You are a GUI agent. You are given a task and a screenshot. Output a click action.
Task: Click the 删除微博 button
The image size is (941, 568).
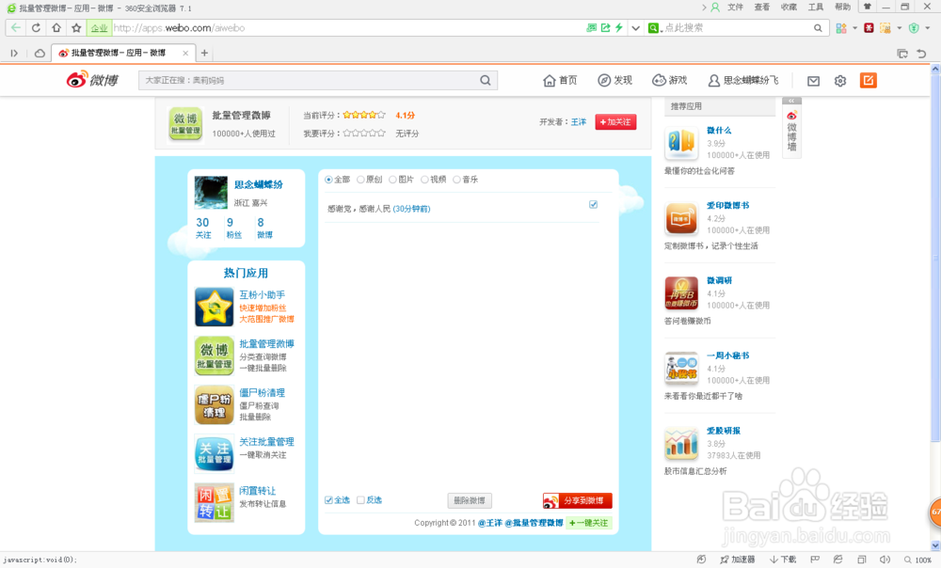[470, 500]
